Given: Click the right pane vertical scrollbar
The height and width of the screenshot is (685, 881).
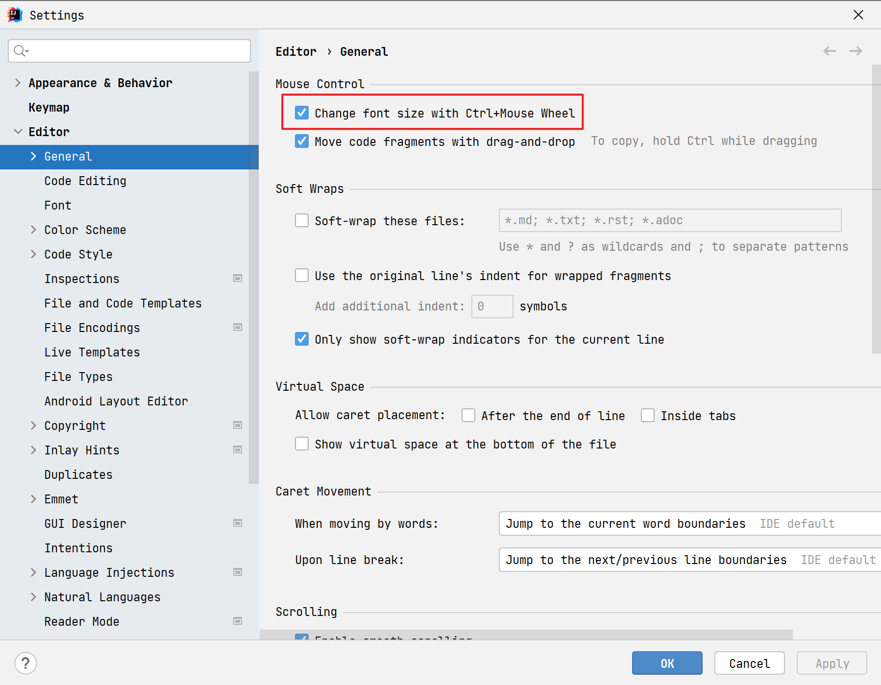Looking at the screenshot, I should coord(876,209).
